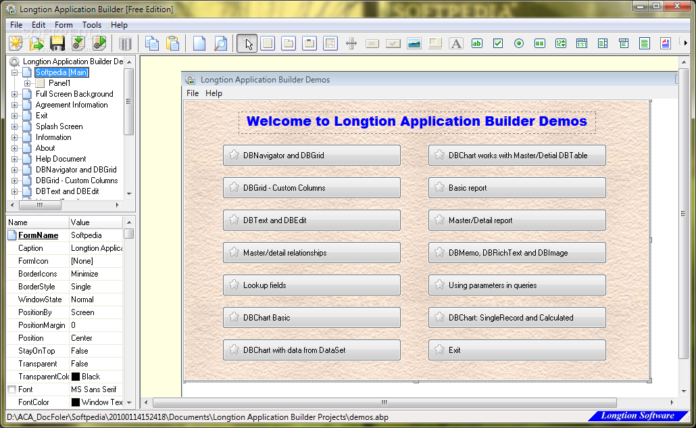The width and height of the screenshot is (696, 428).
Task: Expand the About form node
Action: (x=14, y=148)
